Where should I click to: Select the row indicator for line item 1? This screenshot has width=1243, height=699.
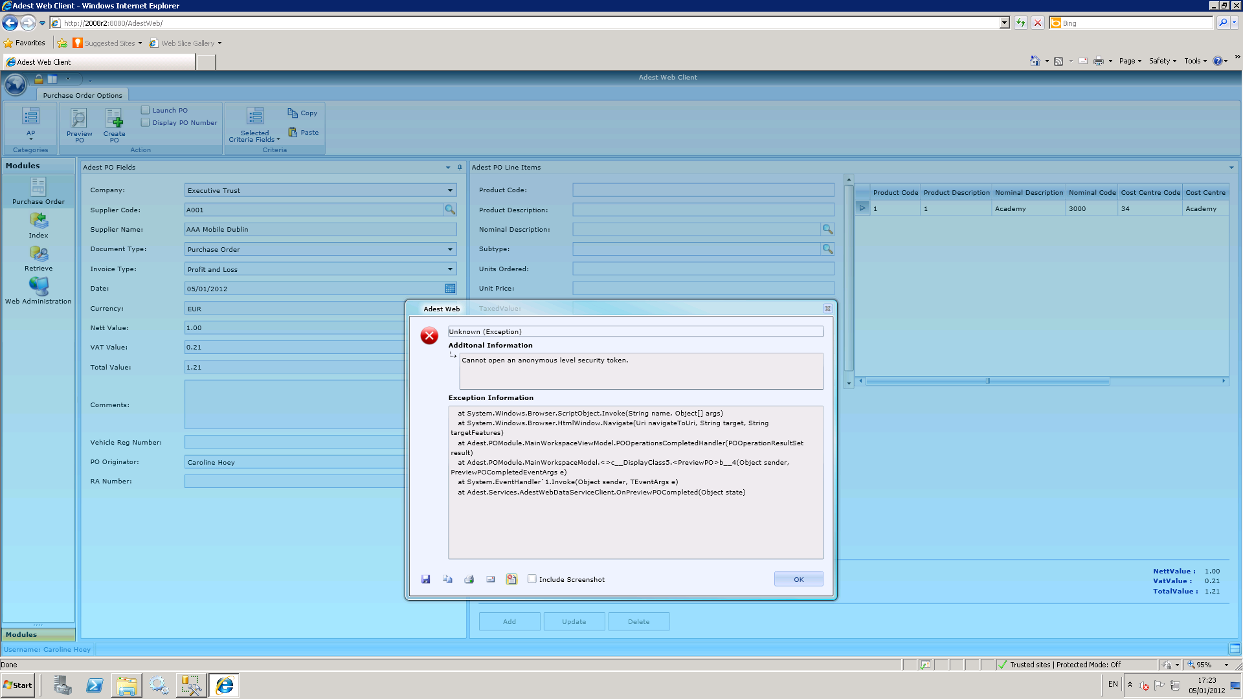click(862, 208)
